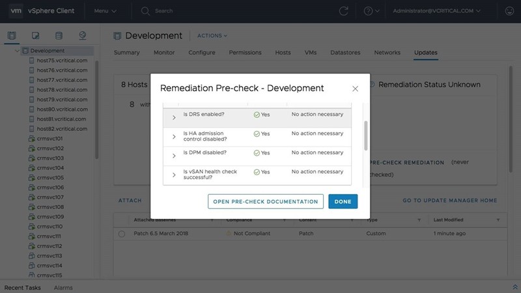Click the search magnifier icon
The image size is (521, 293).
(x=145, y=11)
